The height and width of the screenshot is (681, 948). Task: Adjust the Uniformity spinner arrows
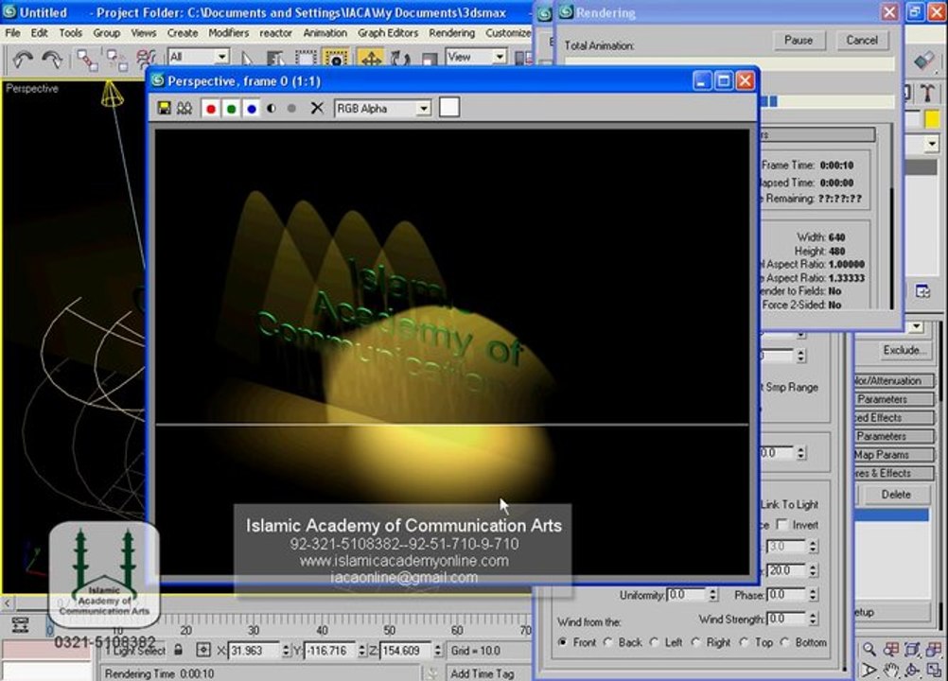pyautogui.click(x=712, y=595)
